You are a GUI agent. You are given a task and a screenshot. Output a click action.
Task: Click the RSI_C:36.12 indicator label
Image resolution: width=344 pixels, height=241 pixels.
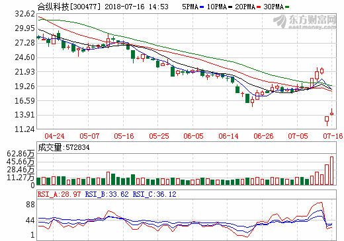(154, 194)
